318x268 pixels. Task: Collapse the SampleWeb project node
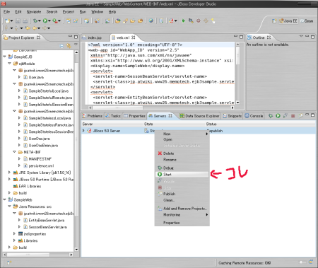(x=4, y=199)
